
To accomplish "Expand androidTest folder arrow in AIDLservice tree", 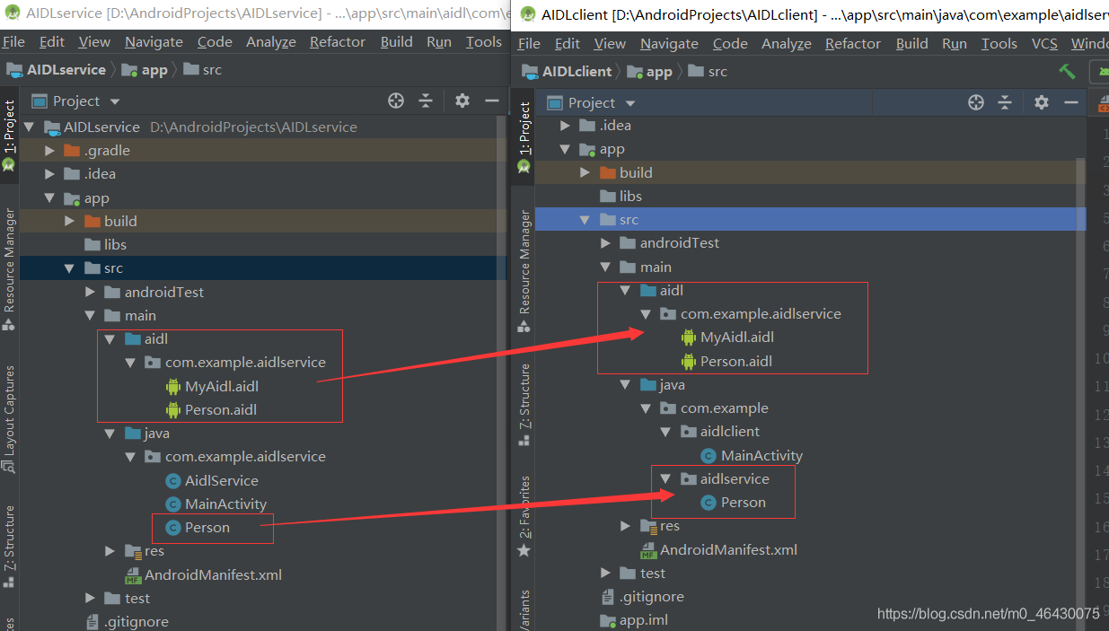I will [x=90, y=292].
